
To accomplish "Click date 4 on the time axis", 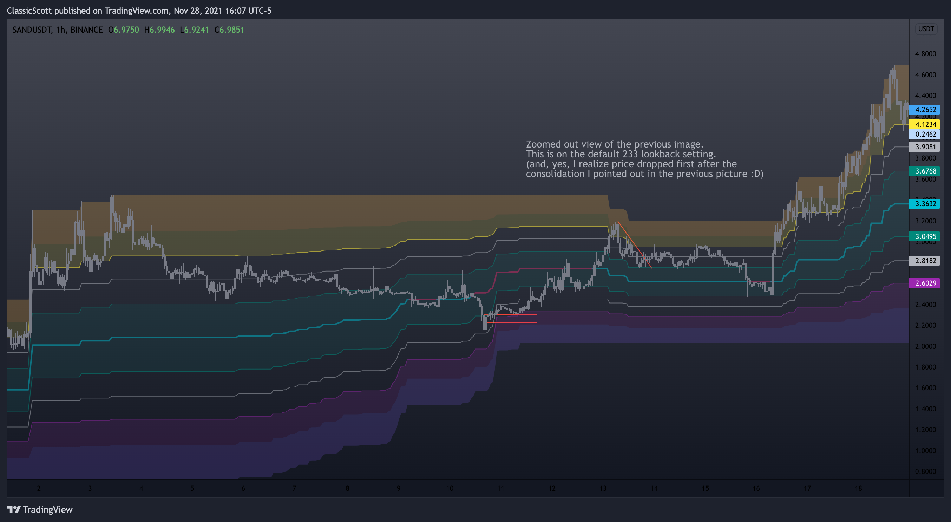I will 141,488.
